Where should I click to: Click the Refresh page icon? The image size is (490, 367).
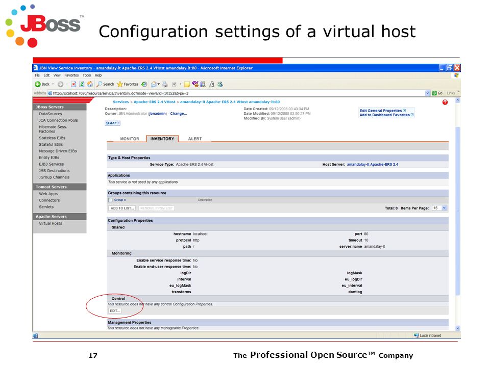82,84
